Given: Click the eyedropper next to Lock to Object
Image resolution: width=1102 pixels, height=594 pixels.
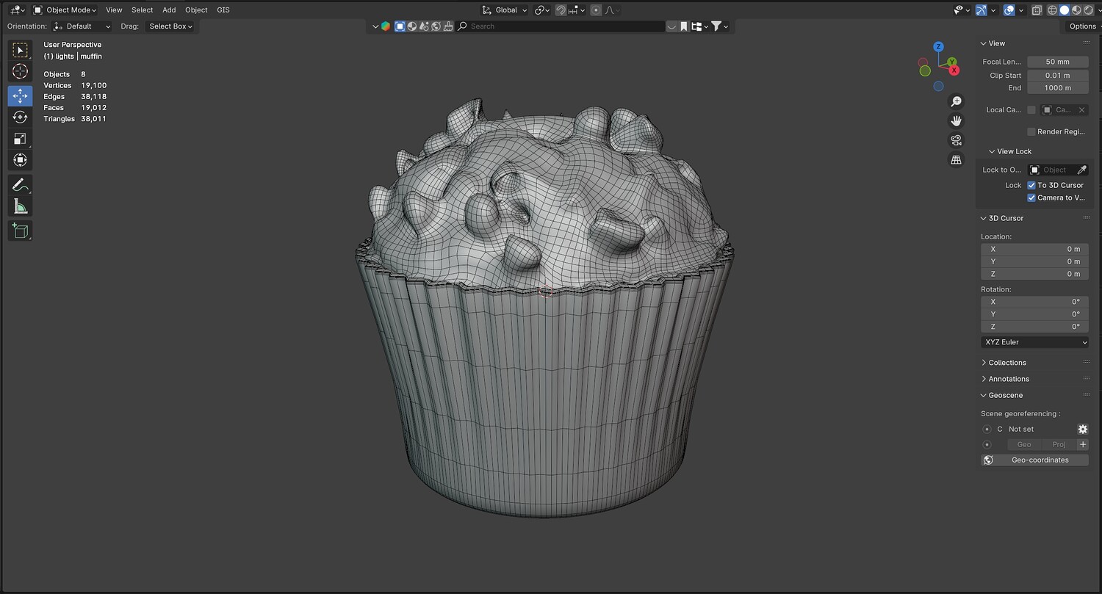Looking at the screenshot, I should coord(1081,170).
